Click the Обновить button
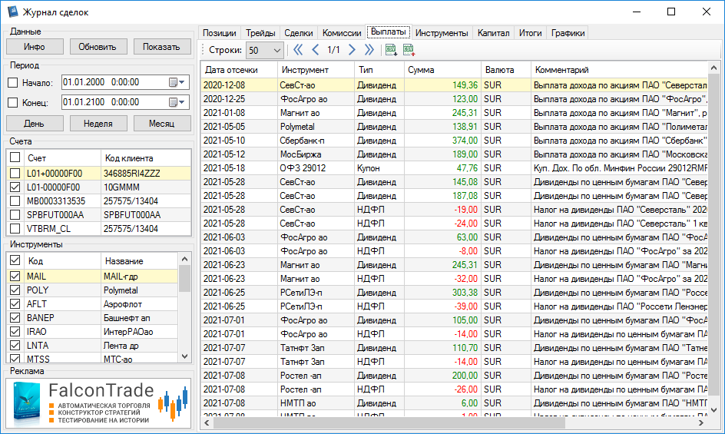 [98, 47]
